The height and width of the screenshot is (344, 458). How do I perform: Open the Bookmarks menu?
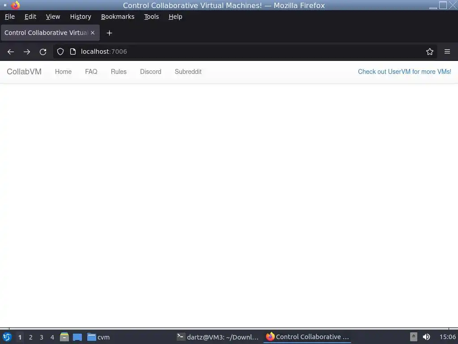tap(118, 17)
